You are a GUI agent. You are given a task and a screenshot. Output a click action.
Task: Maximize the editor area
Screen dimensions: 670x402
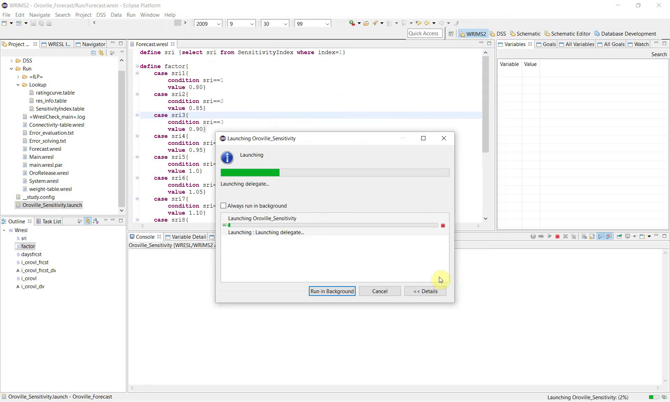489,43
